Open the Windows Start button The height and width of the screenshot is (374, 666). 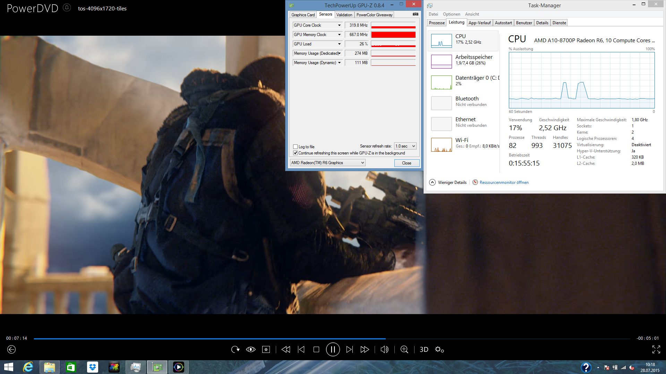coord(8,367)
